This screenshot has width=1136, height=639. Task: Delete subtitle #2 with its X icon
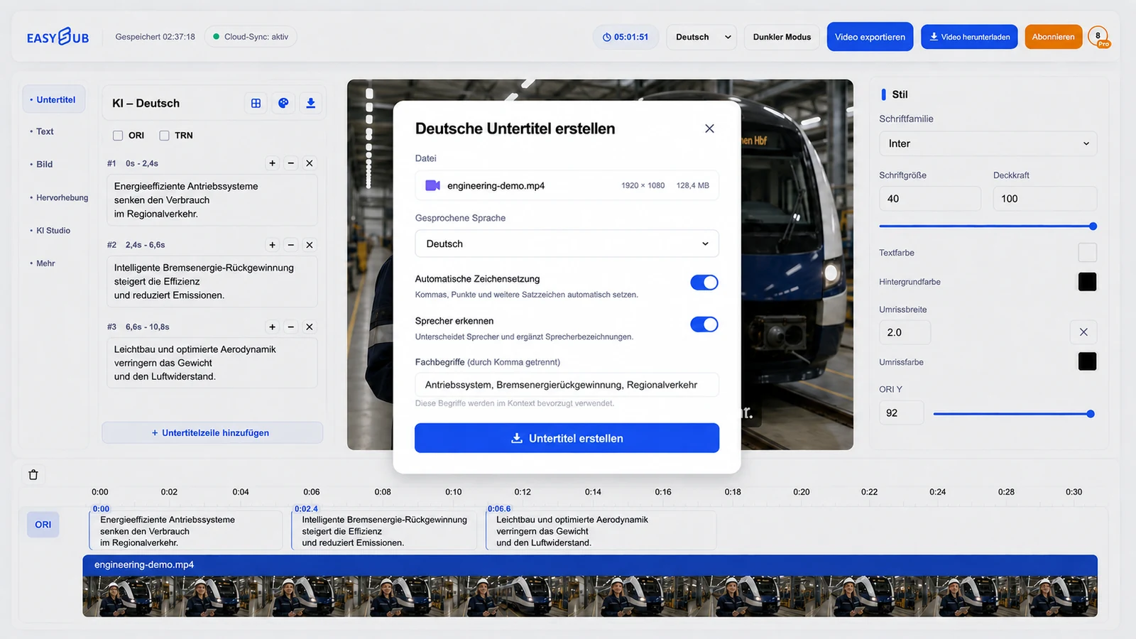(310, 245)
